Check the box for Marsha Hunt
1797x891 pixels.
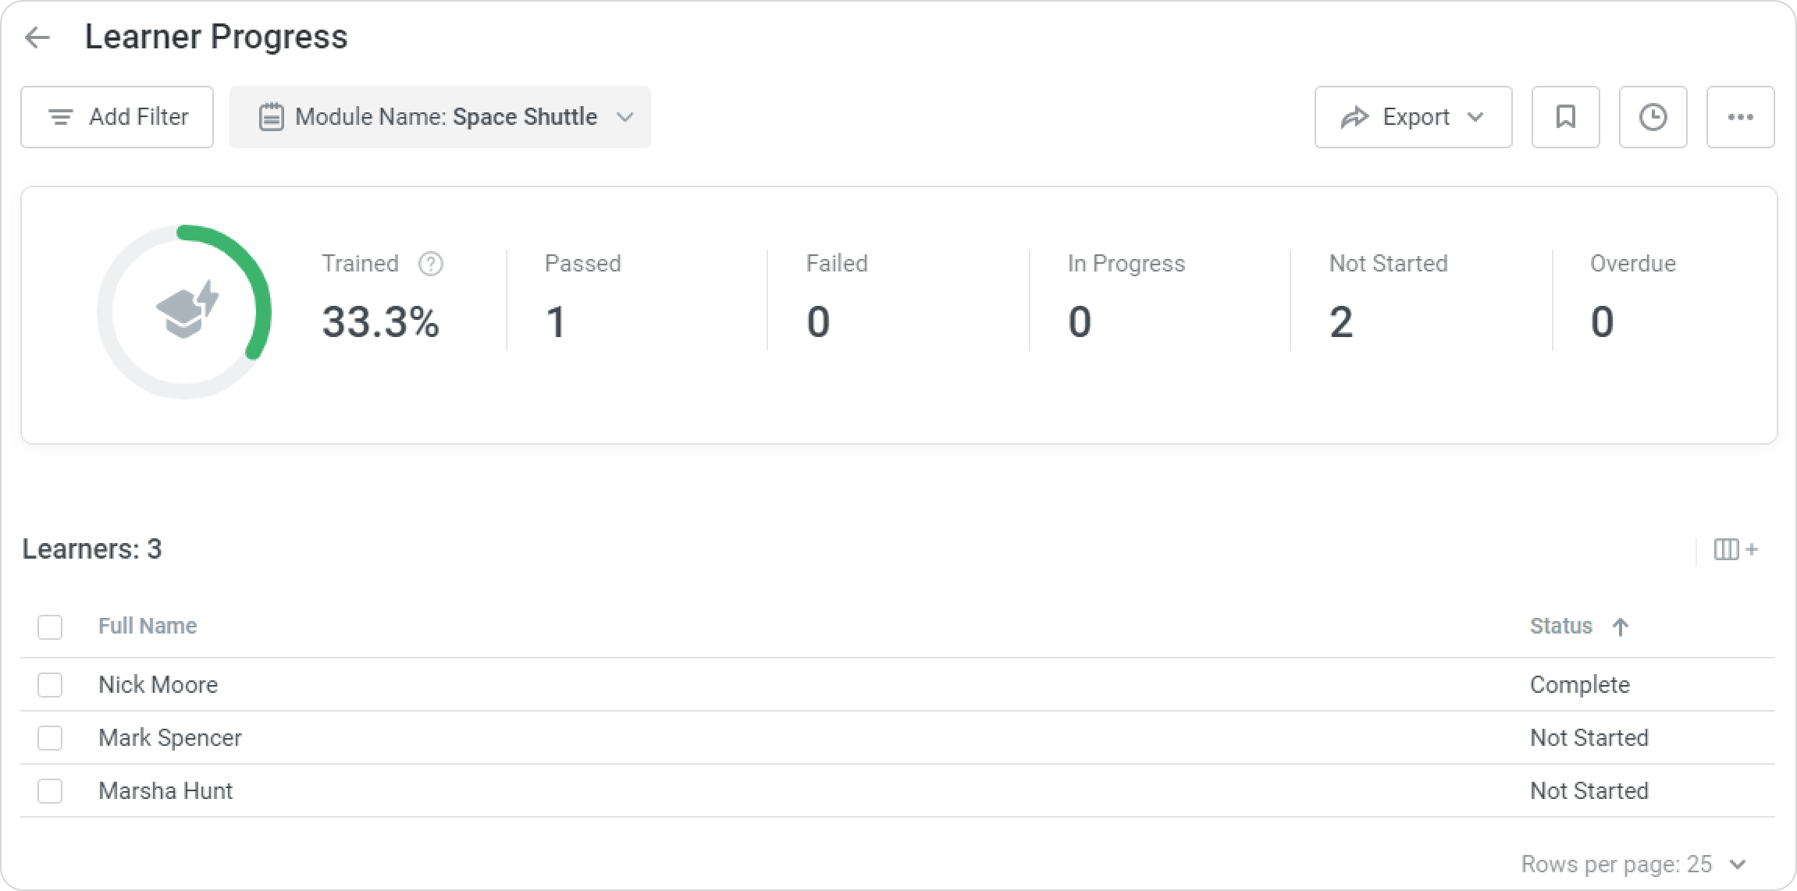pyautogui.click(x=50, y=791)
